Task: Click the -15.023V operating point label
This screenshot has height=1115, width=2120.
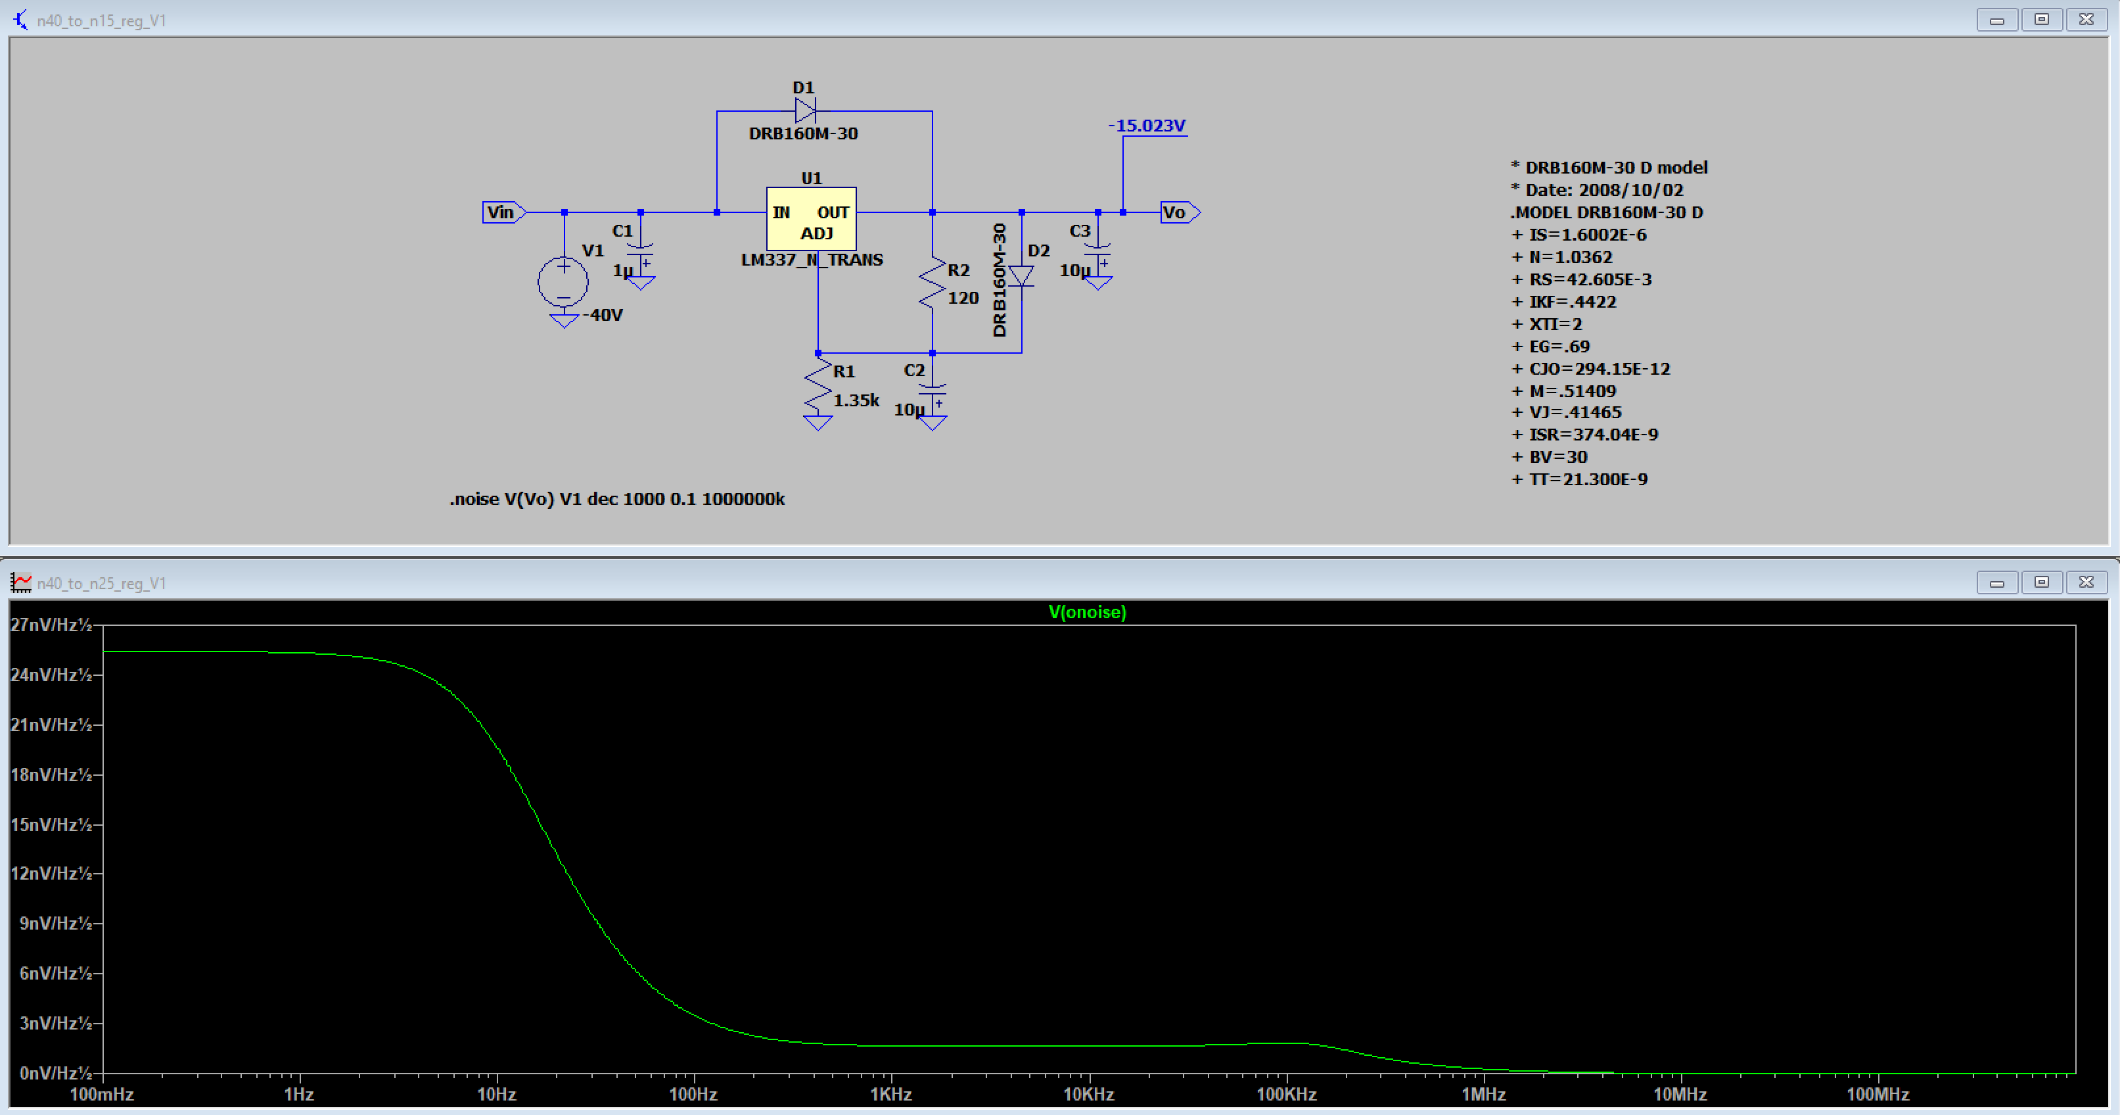Action: (1146, 125)
